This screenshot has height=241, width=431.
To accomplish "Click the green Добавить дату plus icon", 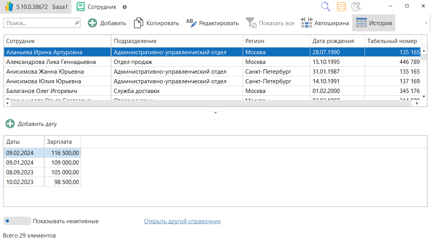I will click(x=10, y=124).
